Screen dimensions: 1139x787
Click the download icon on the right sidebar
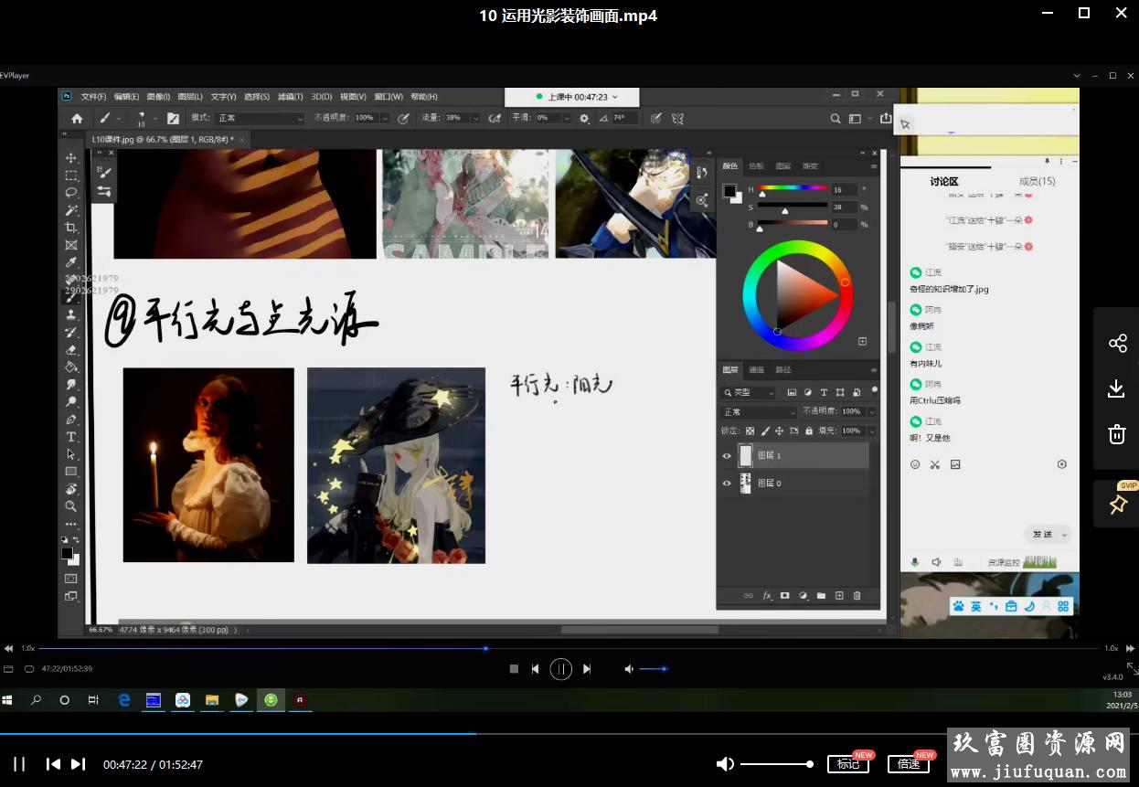point(1117,388)
